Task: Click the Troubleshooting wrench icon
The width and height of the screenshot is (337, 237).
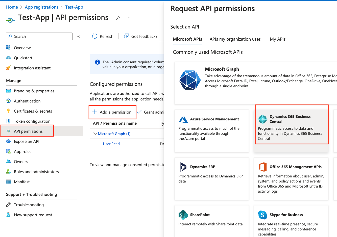Action: pyautogui.click(x=8, y=205)
